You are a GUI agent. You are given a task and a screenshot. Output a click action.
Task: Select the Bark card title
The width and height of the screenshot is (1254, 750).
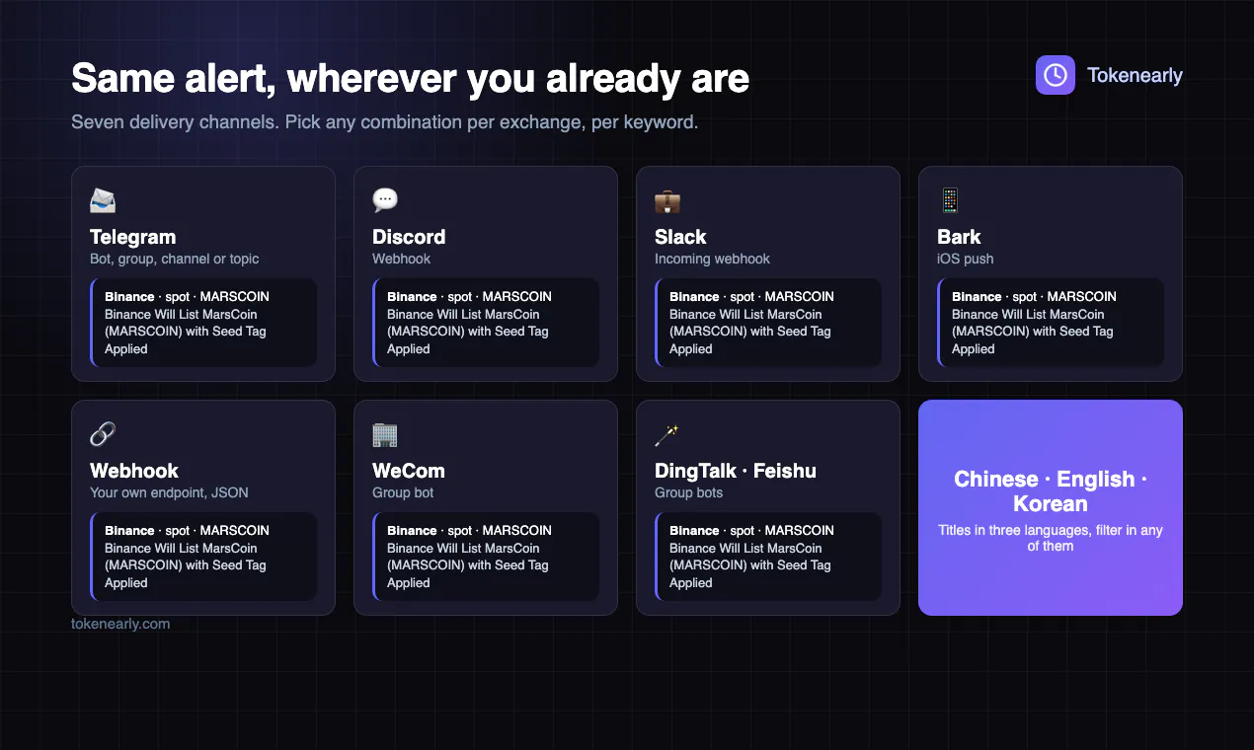coord(959,237)
